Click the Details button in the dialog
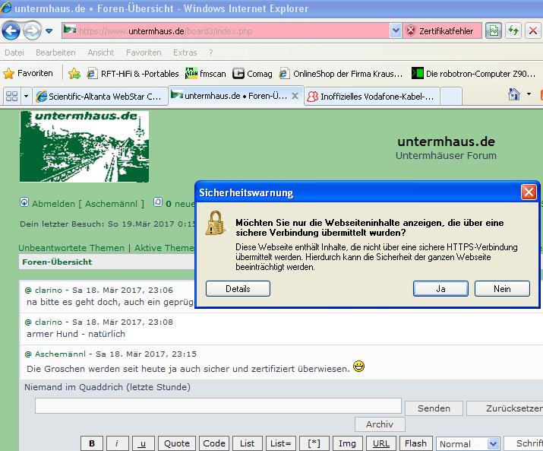Viewport: 543px width, 451px height. [x=238, y=288]
